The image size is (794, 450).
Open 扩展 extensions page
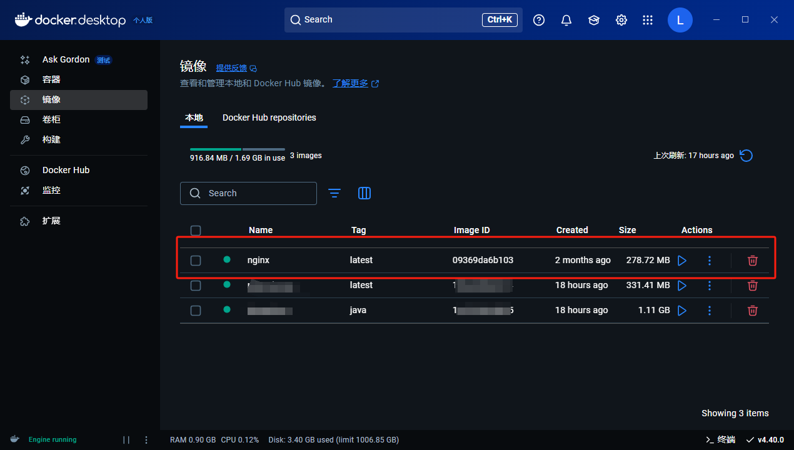pos(79,221)
